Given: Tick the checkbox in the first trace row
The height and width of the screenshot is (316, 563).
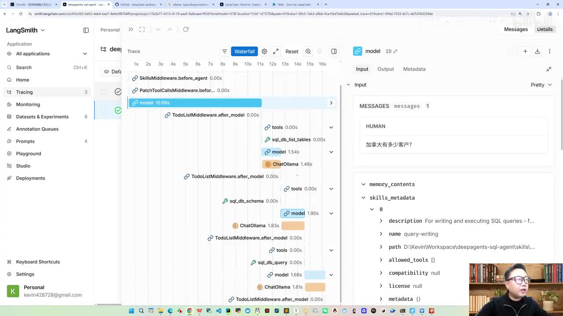Looking at the screenshot, I should [104, 92].
